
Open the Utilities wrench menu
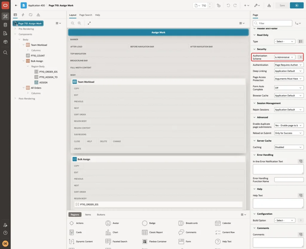click(x=257, y=5)
